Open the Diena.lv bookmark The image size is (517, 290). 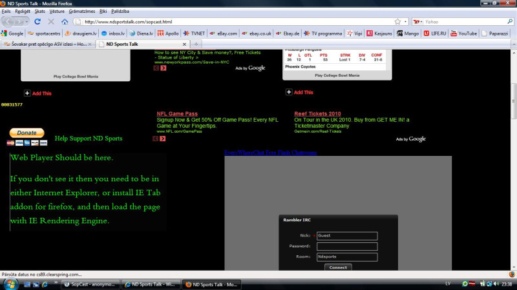click(x=142, y=34)
